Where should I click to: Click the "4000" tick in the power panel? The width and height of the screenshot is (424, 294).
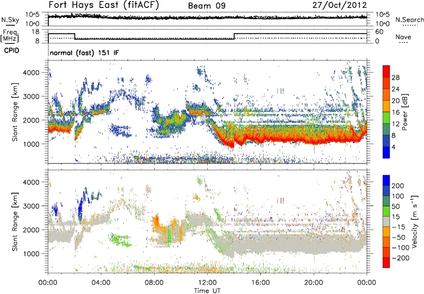click(x=31, y=73)
